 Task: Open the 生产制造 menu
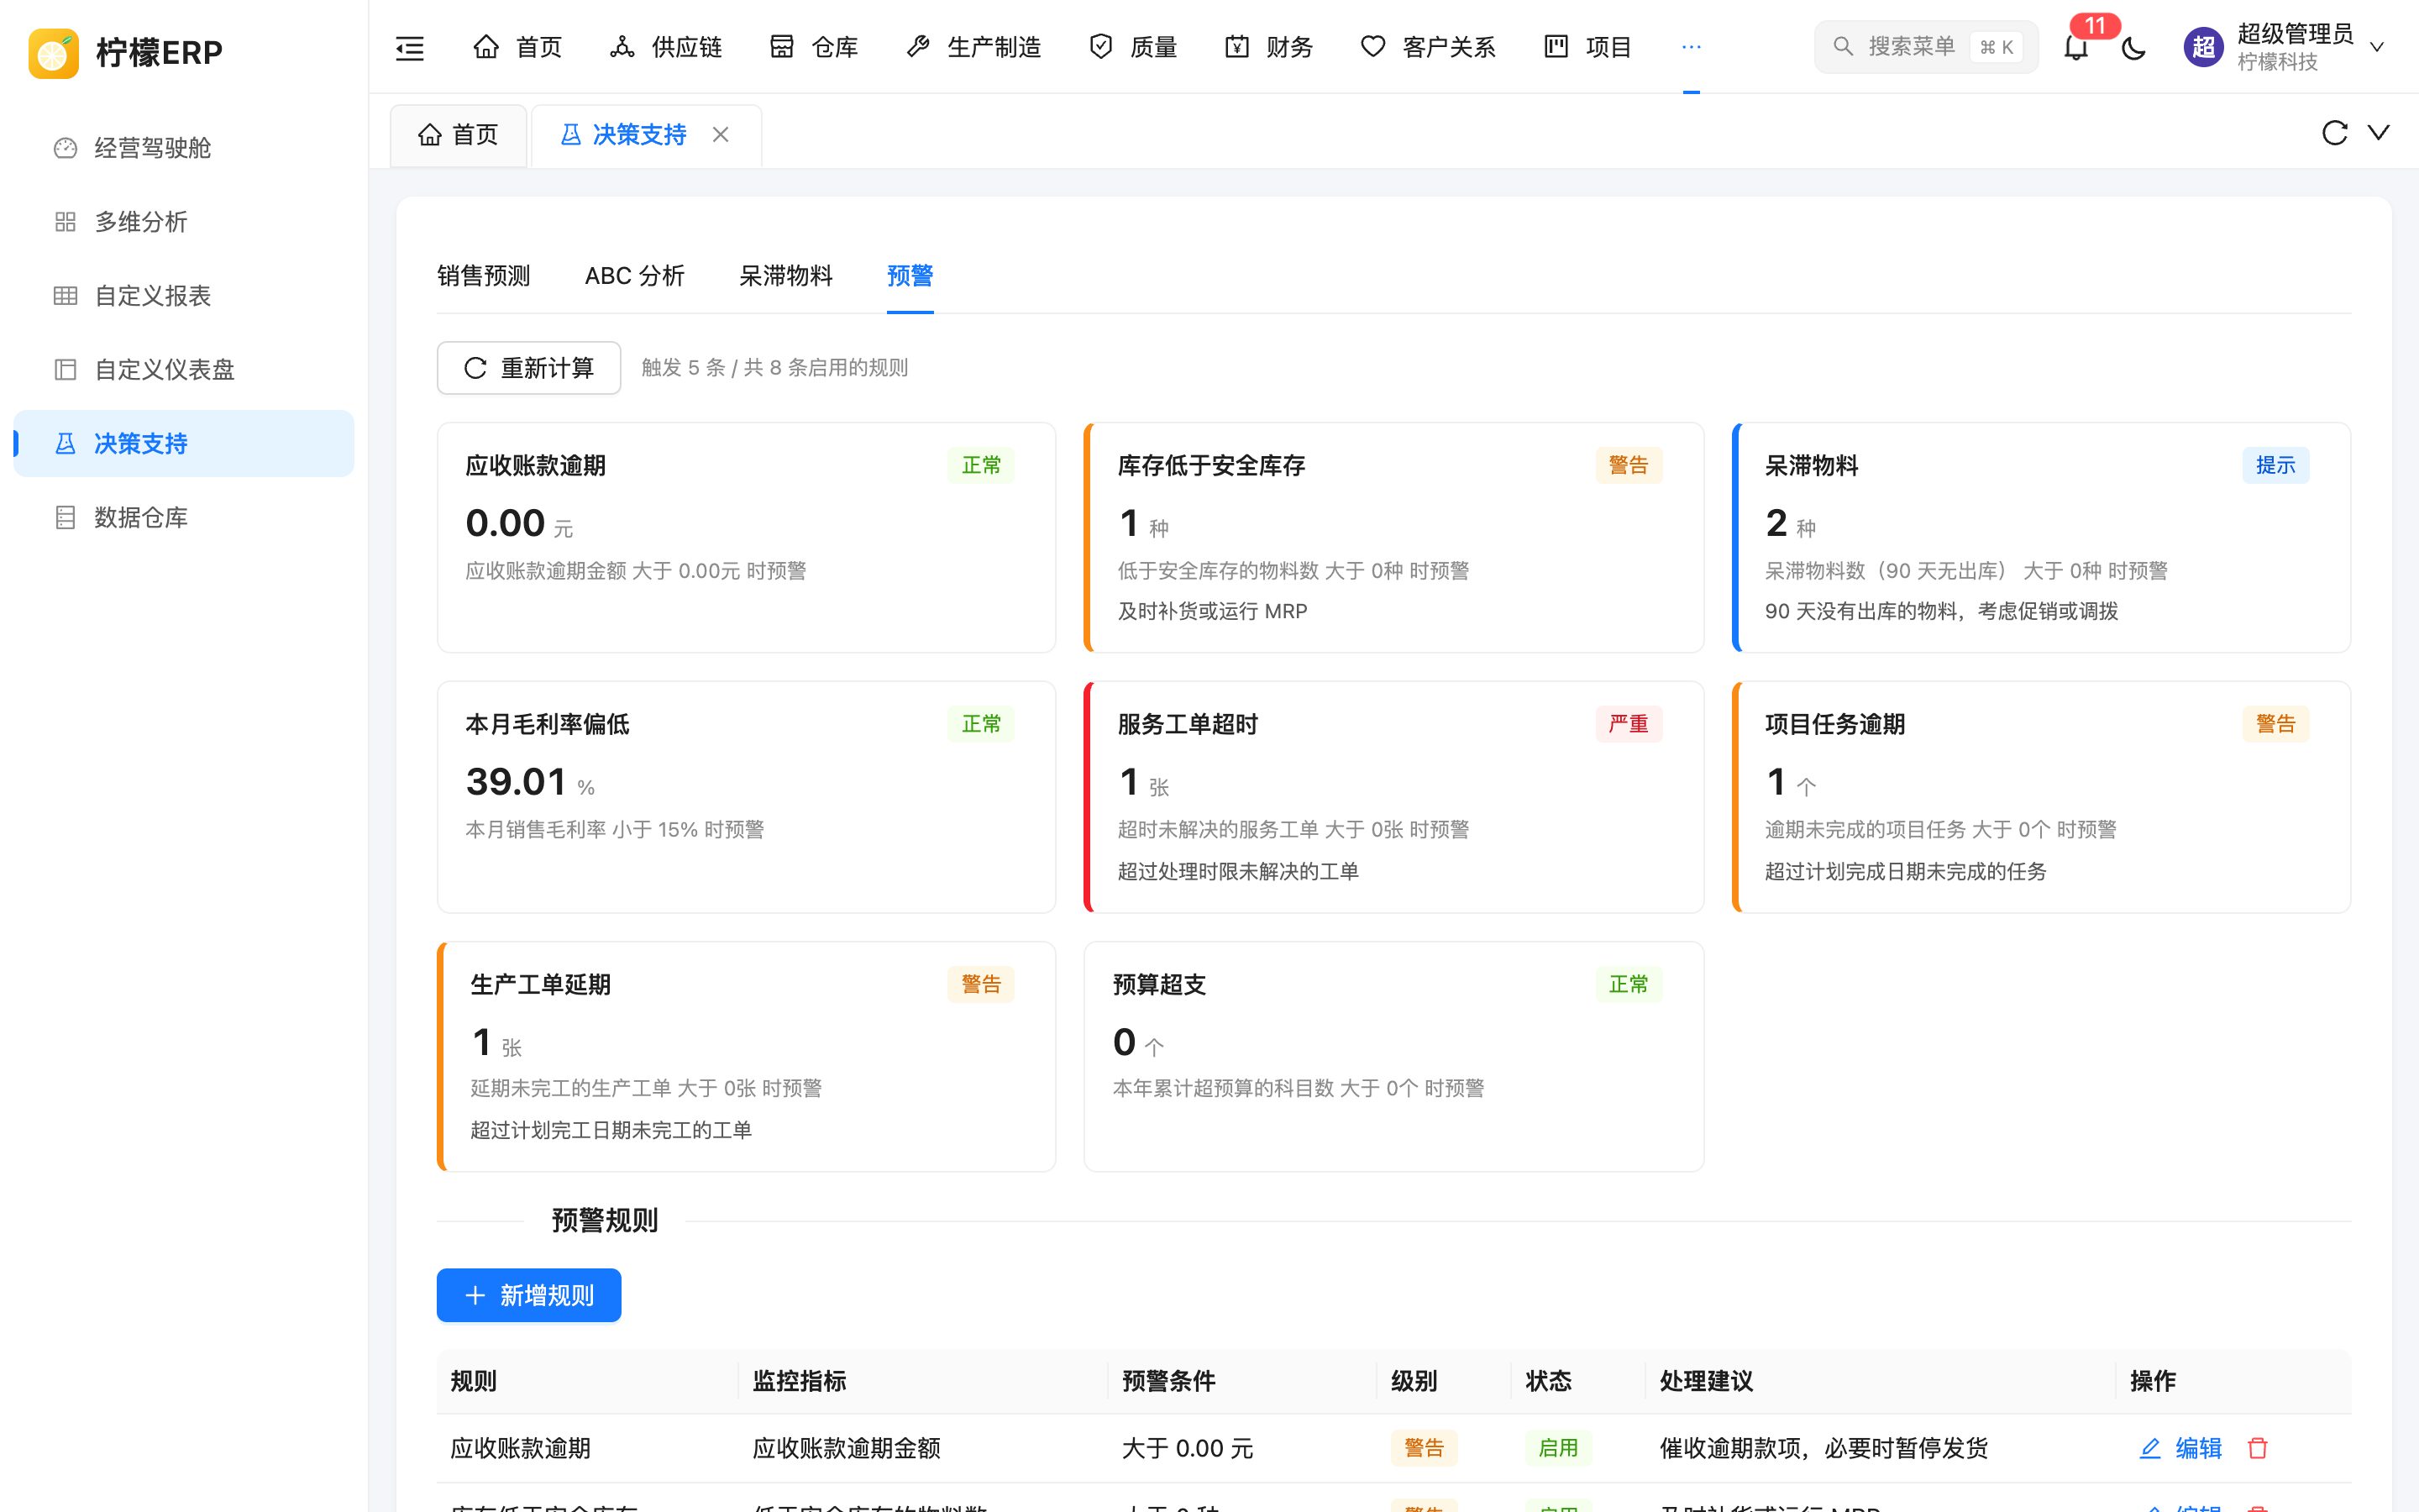pyautogui.click(x=973, y=47)
